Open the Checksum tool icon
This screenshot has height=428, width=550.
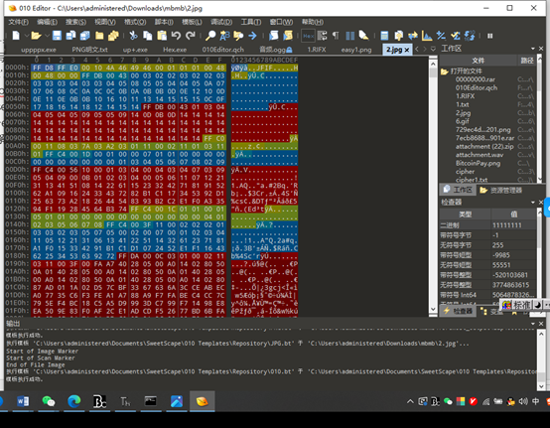coord(456,36)
